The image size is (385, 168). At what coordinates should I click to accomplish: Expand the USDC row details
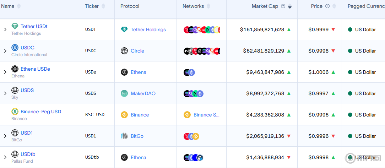click(x=5, y=51)
